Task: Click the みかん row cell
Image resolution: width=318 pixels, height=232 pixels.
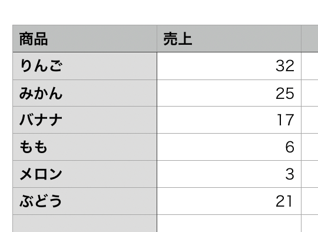Action: click(x=85, y=93)
